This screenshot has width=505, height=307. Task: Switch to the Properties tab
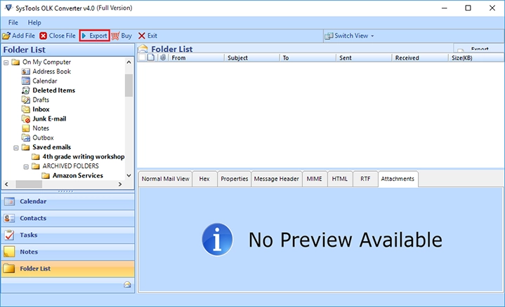pyautogui.click(x=234, y=179)
